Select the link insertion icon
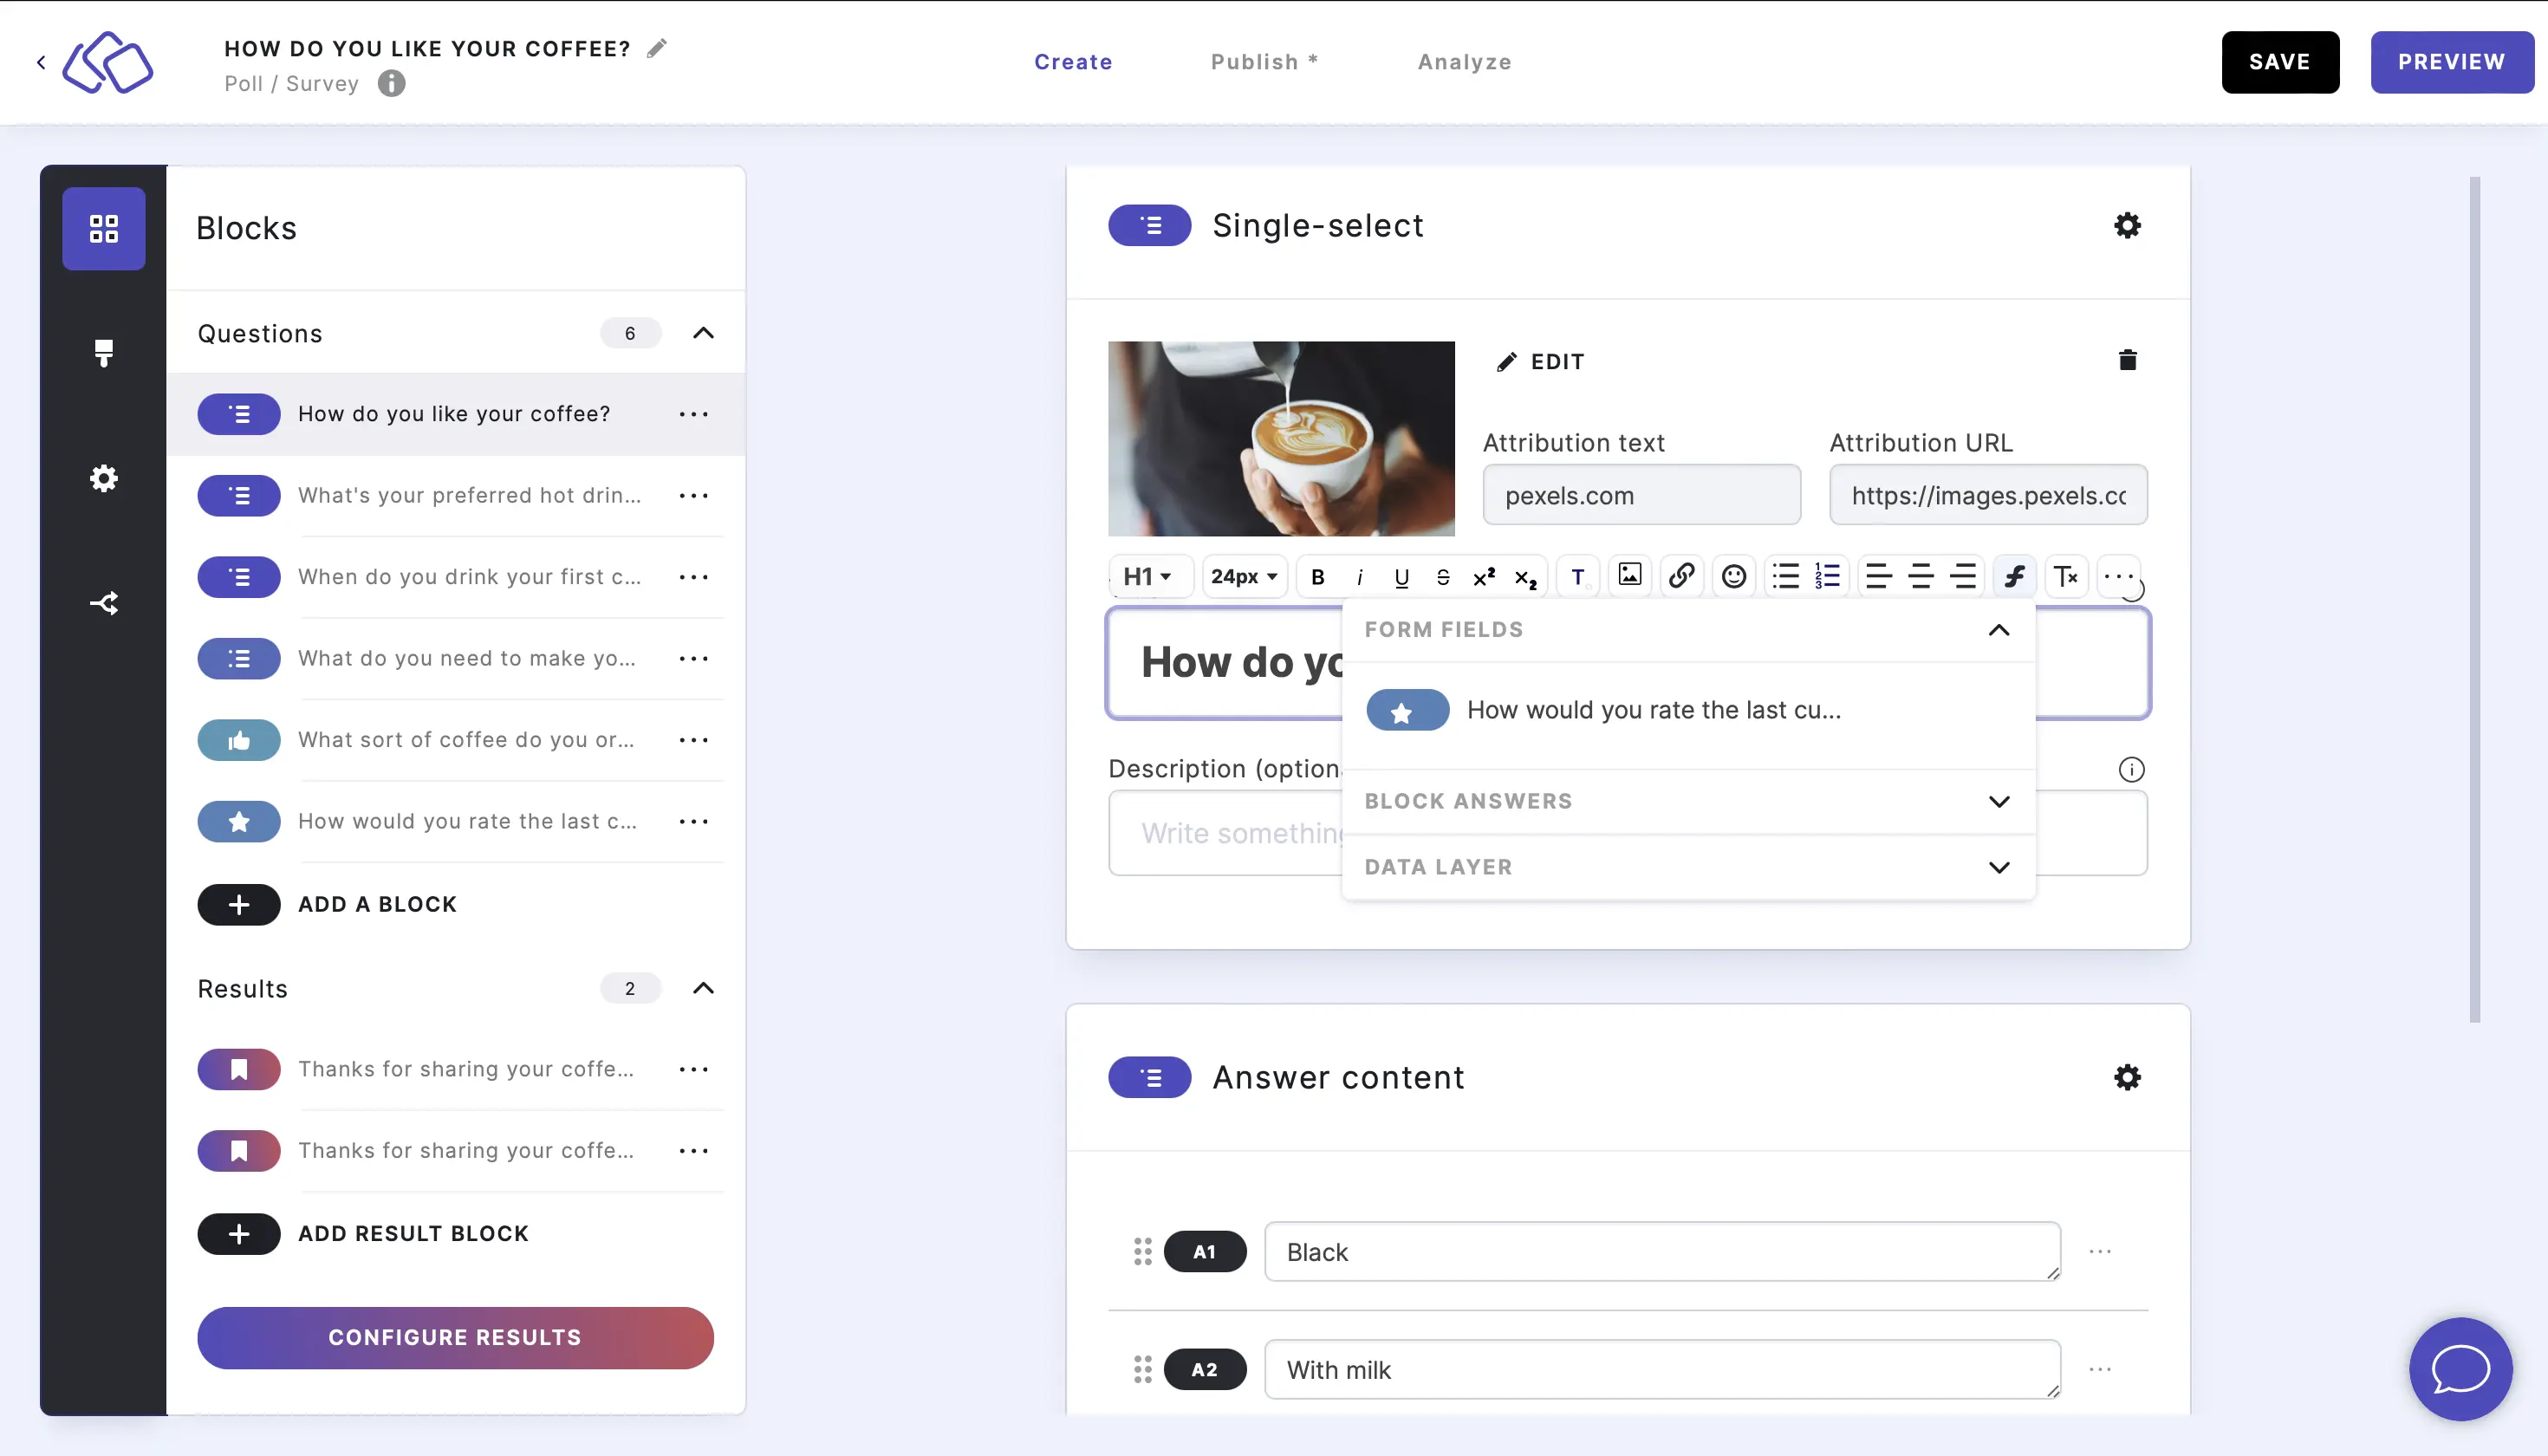Image resolution: width=2548 pixels, height=1456 pixels. 1678,575
